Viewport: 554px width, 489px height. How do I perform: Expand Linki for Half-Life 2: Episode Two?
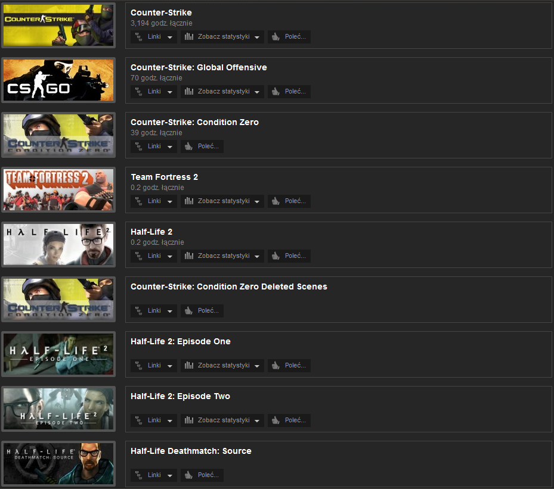[x=154, y=420]
